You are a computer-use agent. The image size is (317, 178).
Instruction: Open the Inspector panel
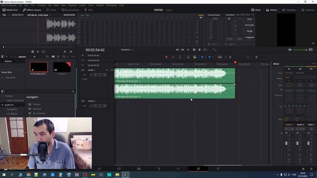click(308, 10)
